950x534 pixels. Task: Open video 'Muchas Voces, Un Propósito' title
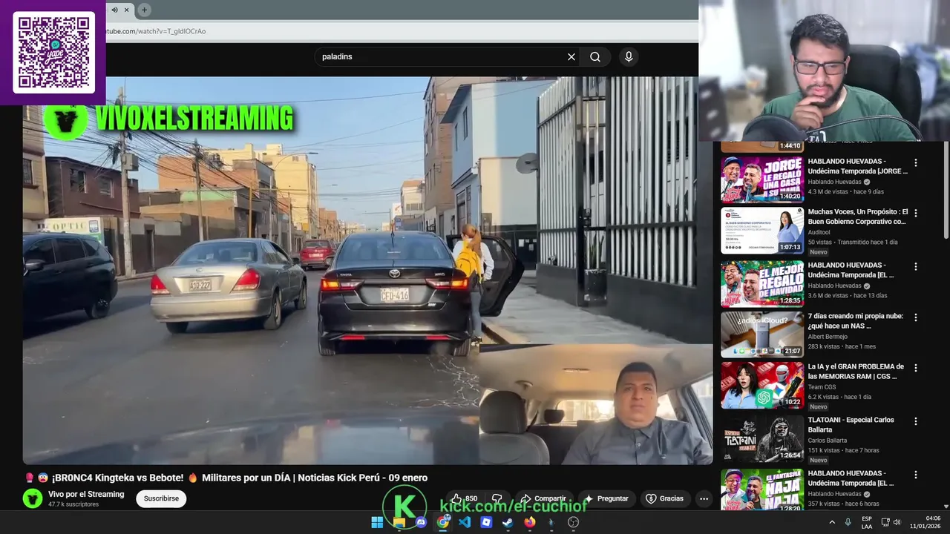pyautogui.click(x=857, y=217)
